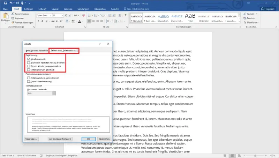This screenshot has width=279, height=158.
Task: Click the Abbrechen button
Action: 104,139
